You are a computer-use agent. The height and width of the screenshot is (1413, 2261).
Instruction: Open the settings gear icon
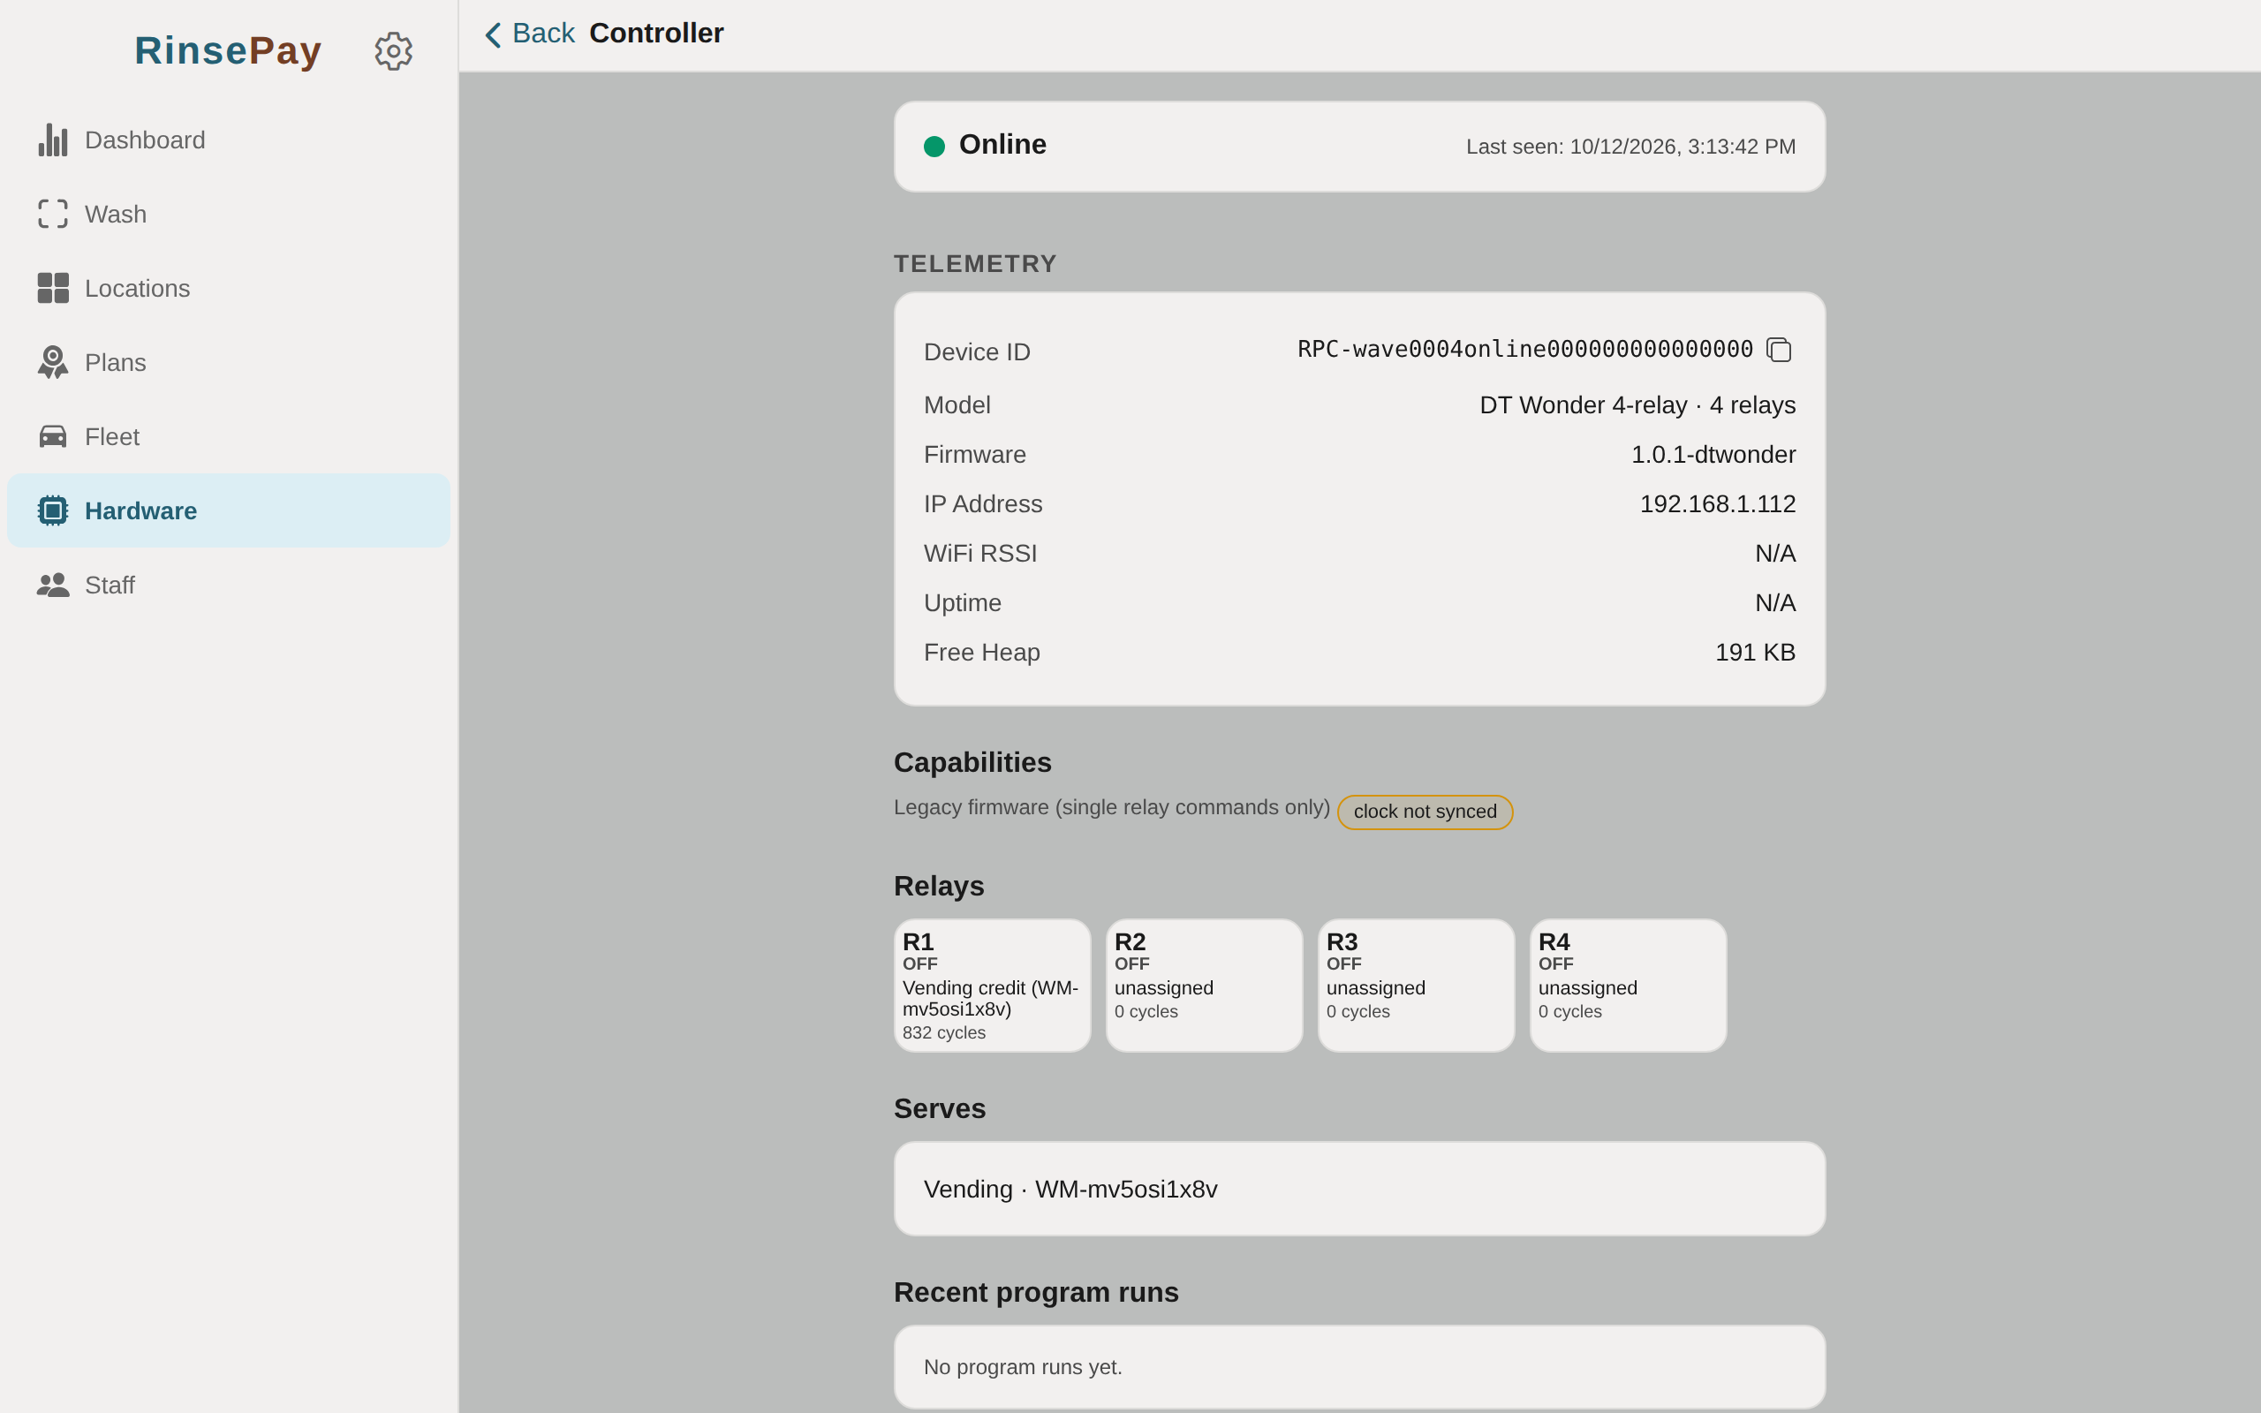pyautogui.click(x=393, y=50)
